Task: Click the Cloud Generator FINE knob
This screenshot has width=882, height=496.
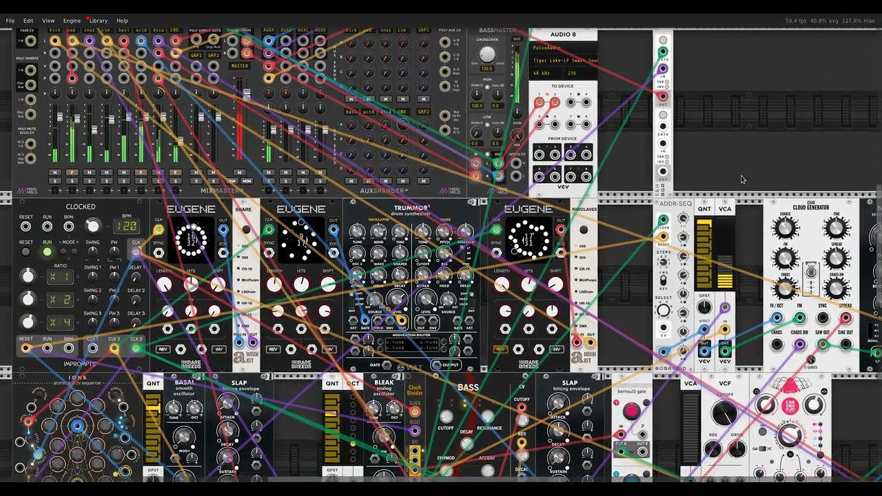Action: coord(836,227)
